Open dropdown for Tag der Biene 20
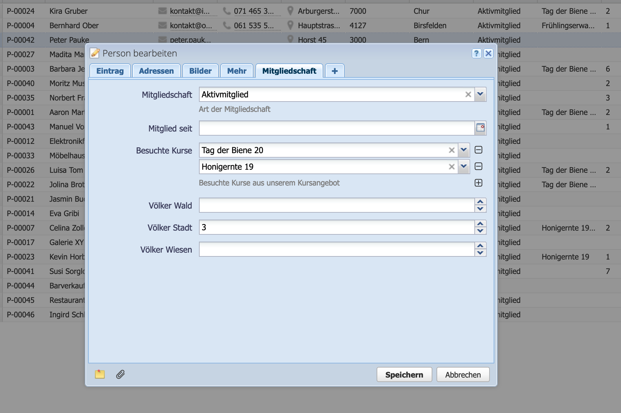The image size is (621, 413). (x=464, y=150)
